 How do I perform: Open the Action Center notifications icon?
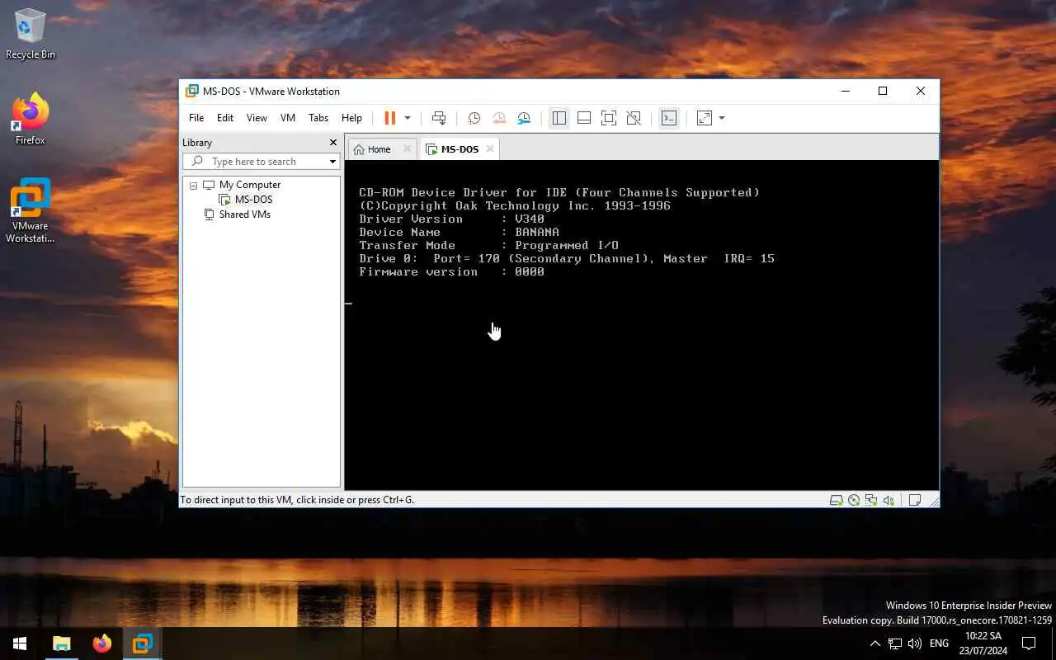[x=1029, y=643]
